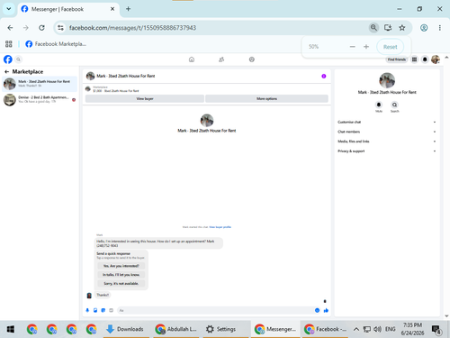
Task: Bookmark this page with the star icon
Action: tap(402, 28)
